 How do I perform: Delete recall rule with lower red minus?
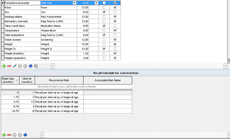9,135
